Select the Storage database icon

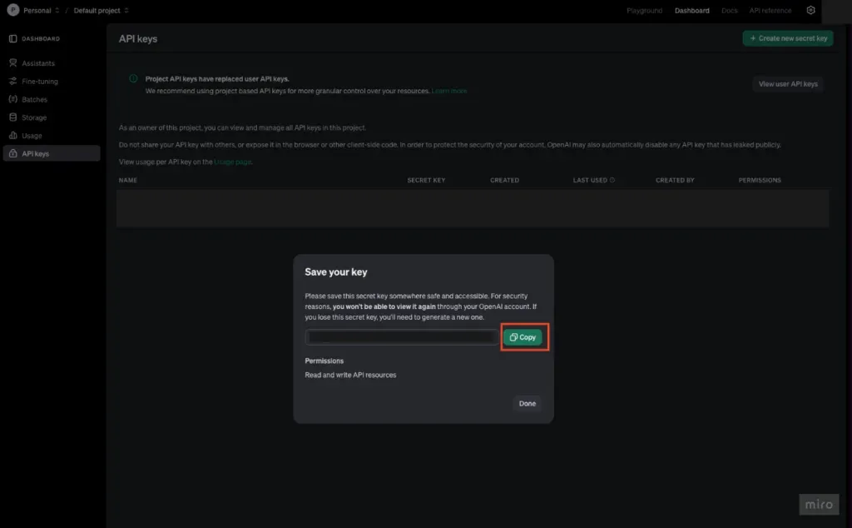tap(12, 117)
